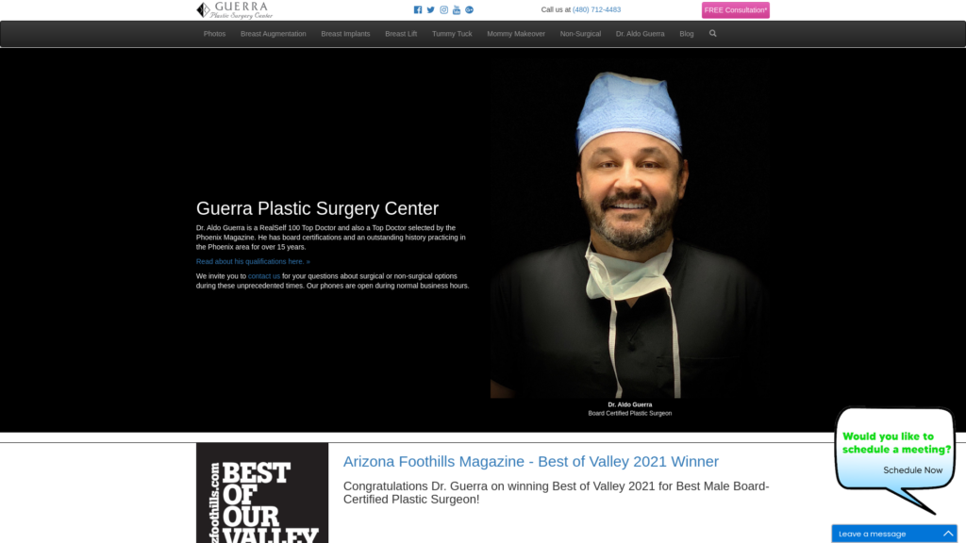Open the Blog menu item

coord(687,34)
